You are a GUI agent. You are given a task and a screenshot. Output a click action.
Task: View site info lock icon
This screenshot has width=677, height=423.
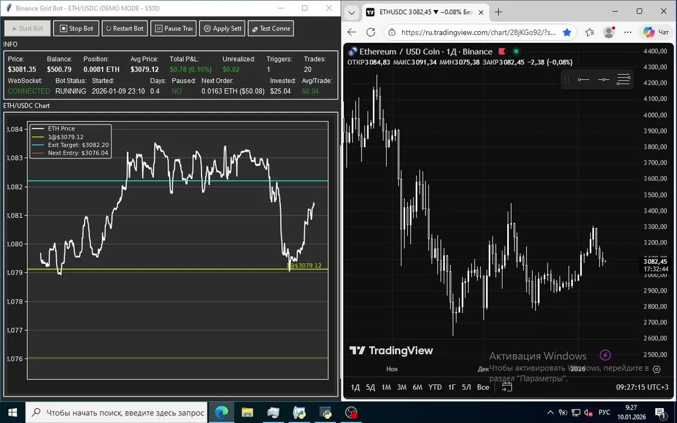(391, 32)
